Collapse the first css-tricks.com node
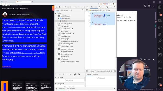The height and width of the screenshot is (91, 163). [57, 16]
